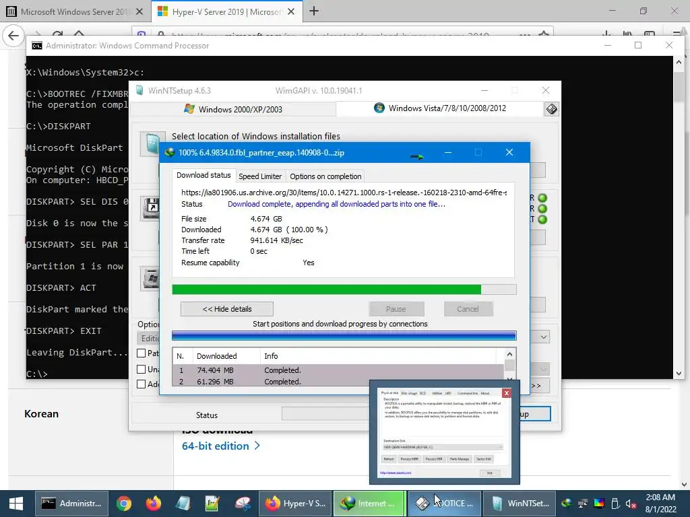Open the Snipping Tool taskbar icon
The height and width of the screenshot is (517, 690).
point(242,504)
